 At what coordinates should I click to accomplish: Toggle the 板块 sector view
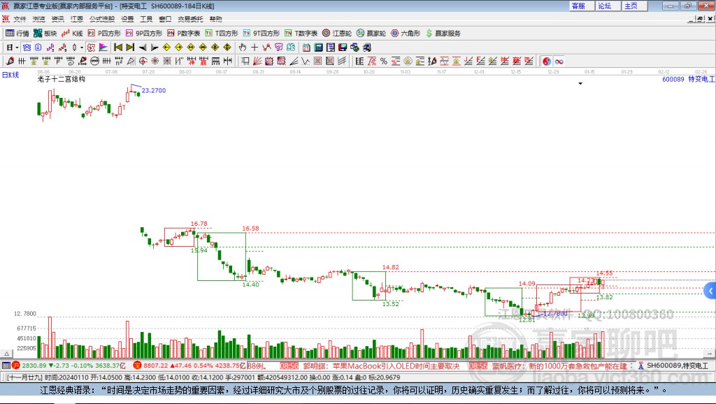[x=46, y=33]
